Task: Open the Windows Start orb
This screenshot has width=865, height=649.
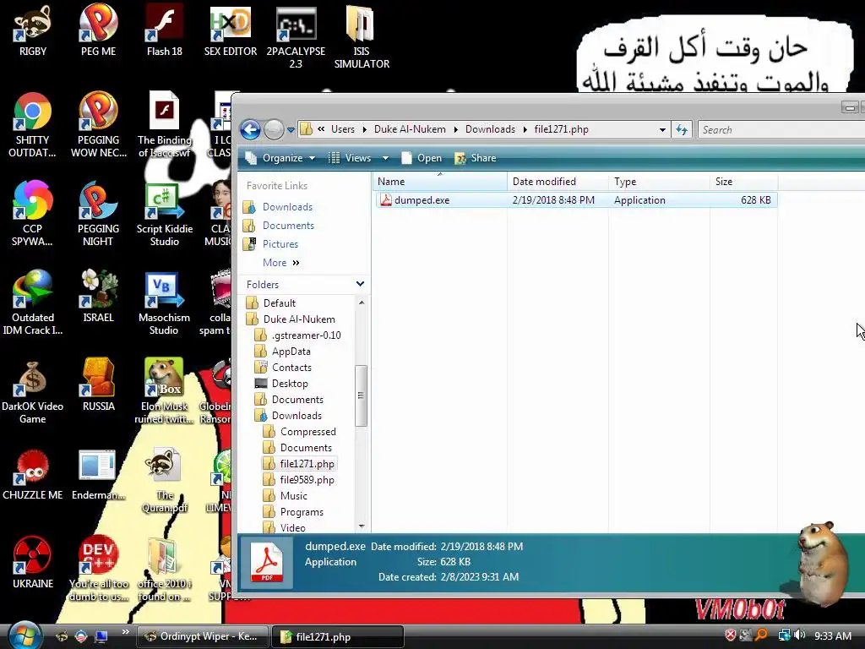Action: (x=24, y=635)
